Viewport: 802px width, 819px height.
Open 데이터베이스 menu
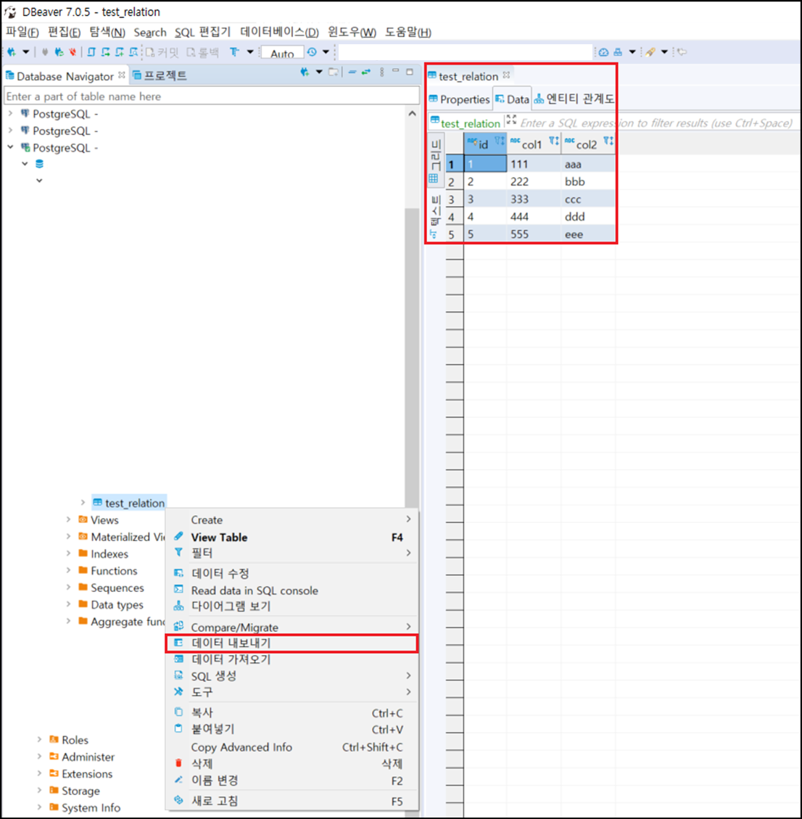[x=279, y=32]
